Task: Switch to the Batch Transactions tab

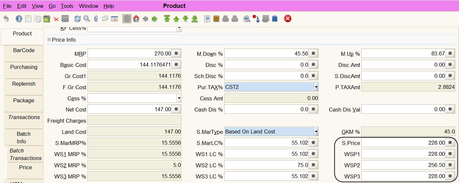Action: [x=25, y=154]
